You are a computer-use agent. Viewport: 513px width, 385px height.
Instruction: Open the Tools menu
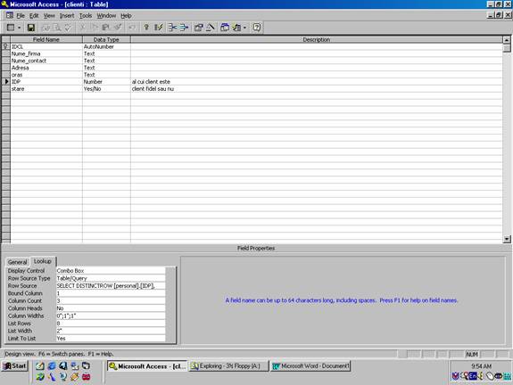pos(86,16)
